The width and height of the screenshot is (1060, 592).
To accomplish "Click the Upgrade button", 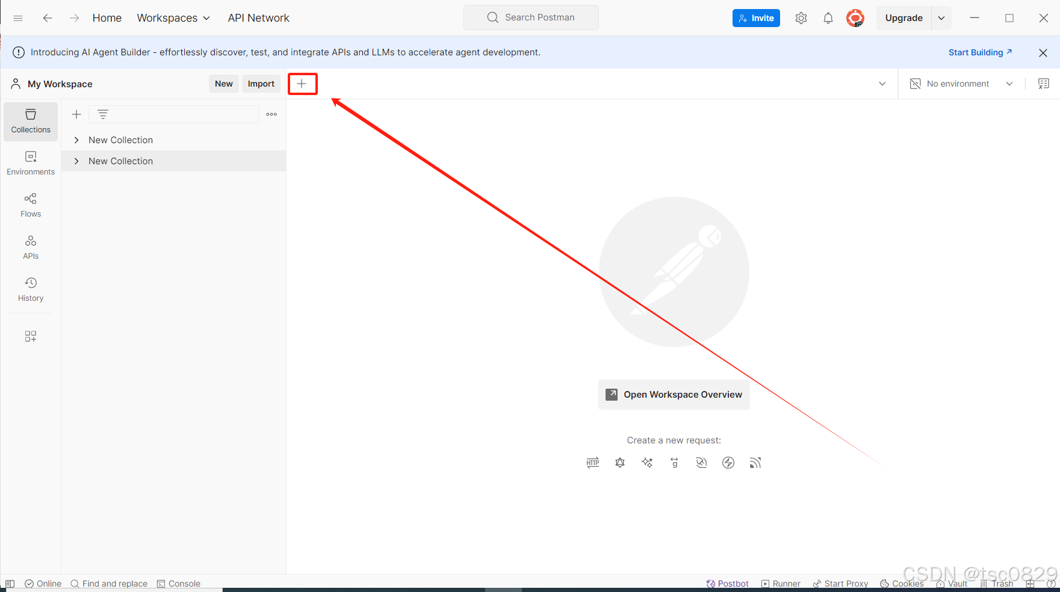I will [903, 18].
